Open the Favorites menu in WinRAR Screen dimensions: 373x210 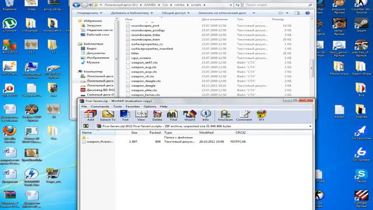132,106
